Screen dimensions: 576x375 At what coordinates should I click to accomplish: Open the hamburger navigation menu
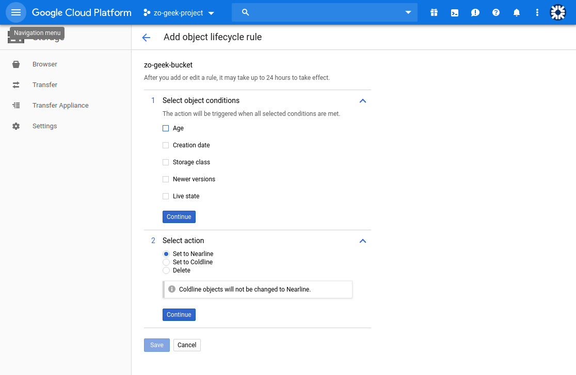point(15,12)
